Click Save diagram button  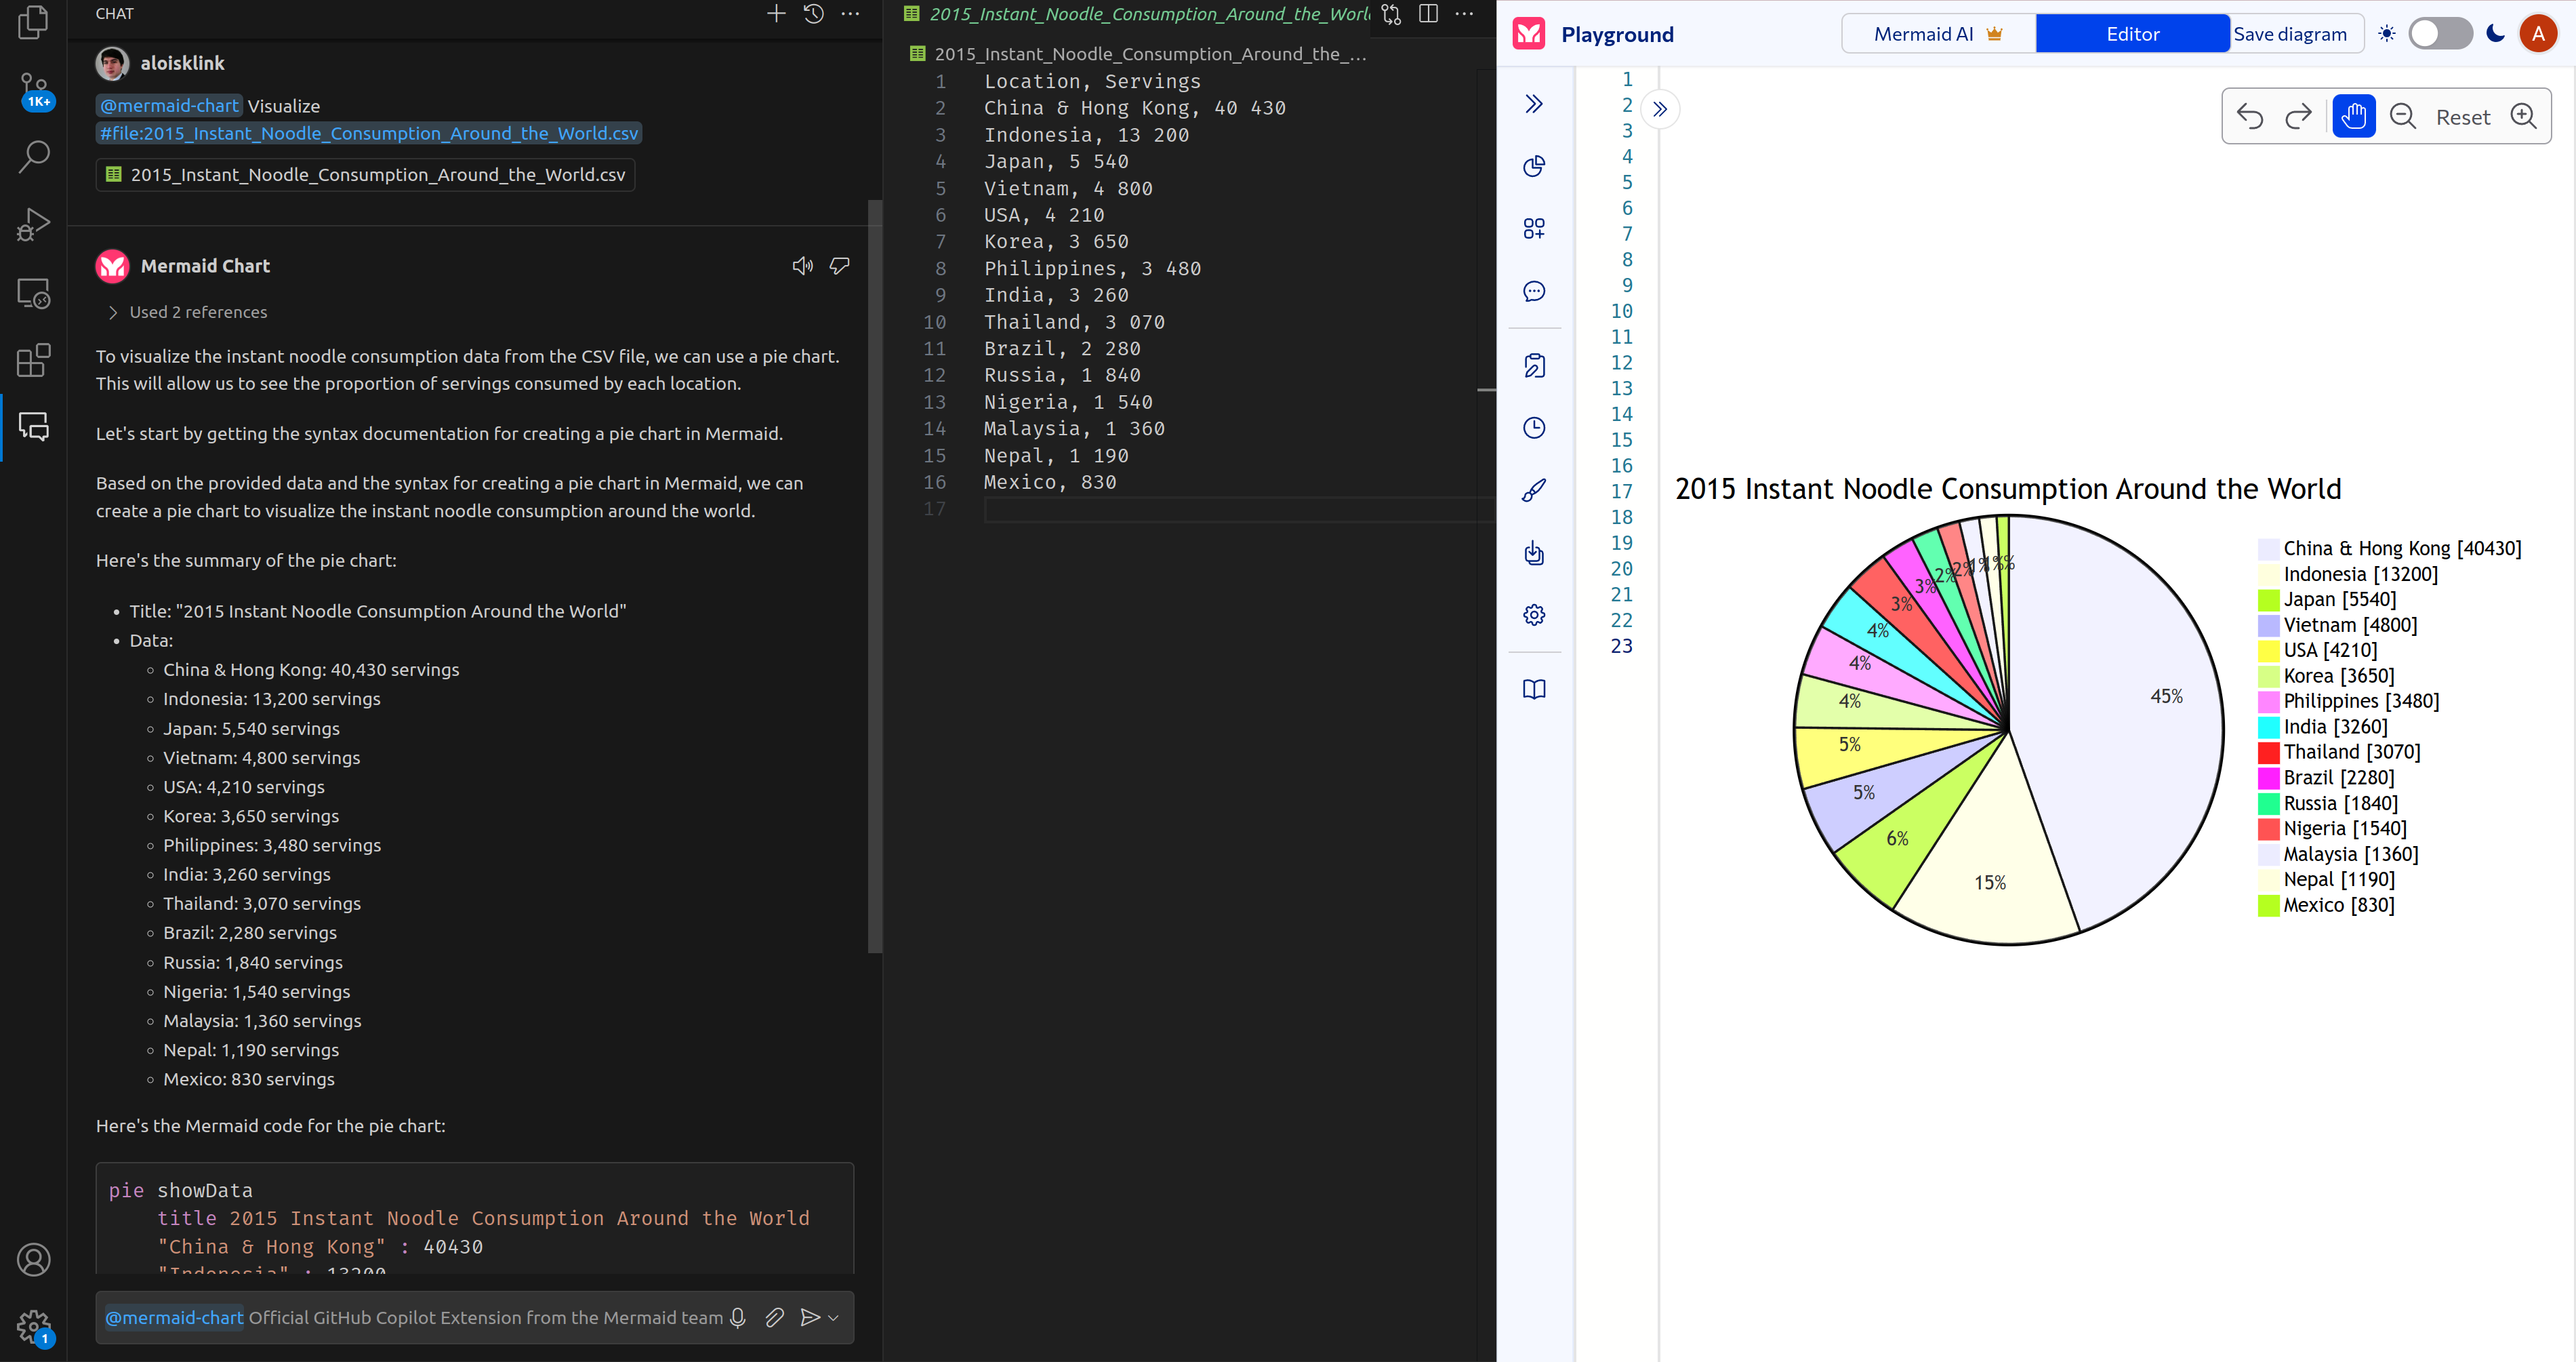click(x=2290, y=34)
